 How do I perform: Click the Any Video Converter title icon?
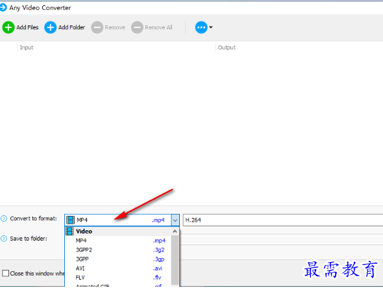click(3, 7)
